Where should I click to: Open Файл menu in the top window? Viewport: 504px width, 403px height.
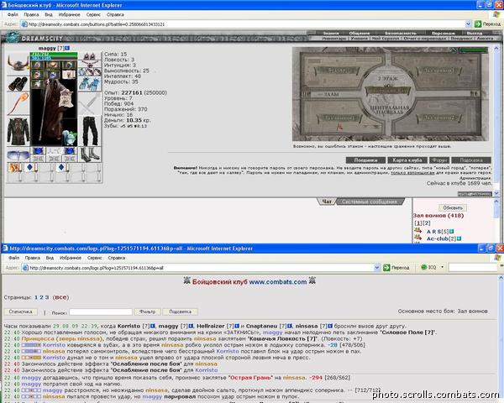13,14
